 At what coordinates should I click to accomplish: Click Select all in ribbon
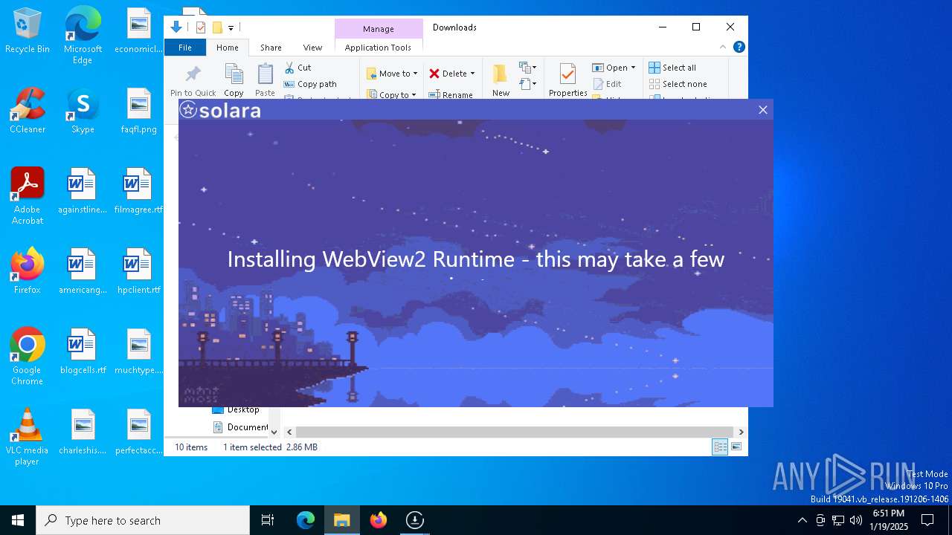point(672,68)
